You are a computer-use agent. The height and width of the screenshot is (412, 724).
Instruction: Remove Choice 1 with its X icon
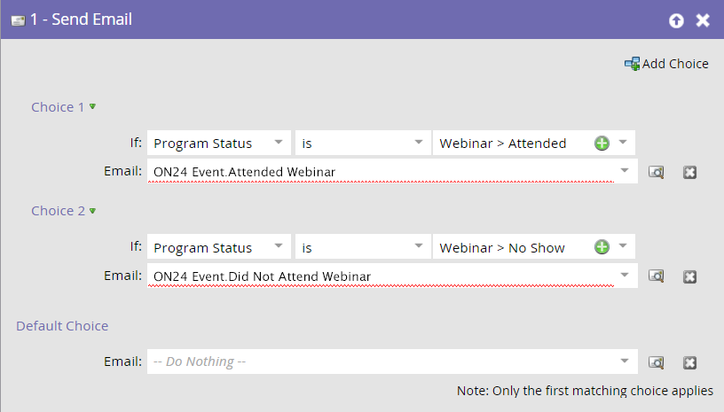[x=689, y=173]
